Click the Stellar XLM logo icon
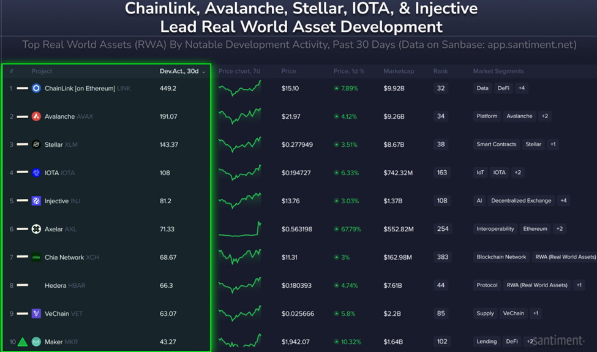The height and width of the screenshot is (352, 597). click(36, 144)
